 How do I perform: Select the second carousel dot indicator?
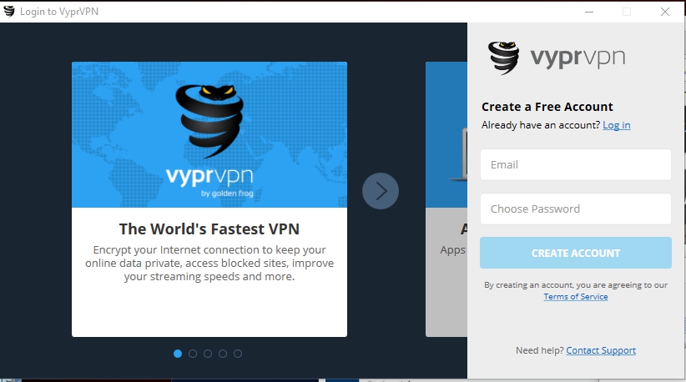[193, 354]
